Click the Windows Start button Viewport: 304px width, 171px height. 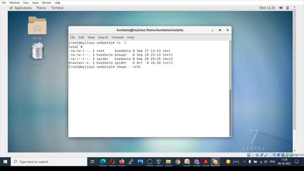pyautogui.click(x=5, y=161)
